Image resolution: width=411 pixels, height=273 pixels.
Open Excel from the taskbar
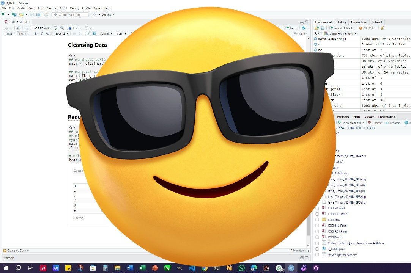pos(142,268)
